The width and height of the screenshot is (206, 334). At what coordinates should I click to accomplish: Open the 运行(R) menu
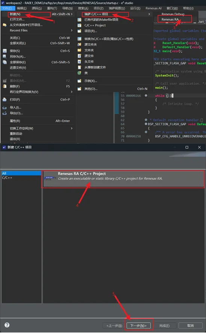coord(135,8)
